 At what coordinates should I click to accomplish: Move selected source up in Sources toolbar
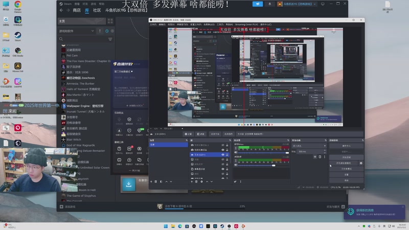pos(207,181)
